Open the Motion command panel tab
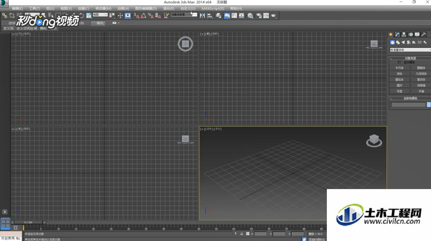 411,34
